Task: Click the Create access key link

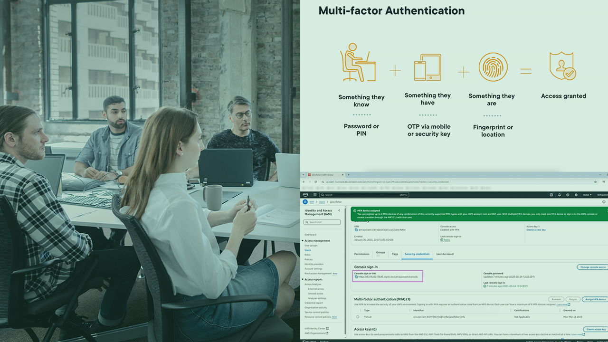Action: tap(536, 230)
